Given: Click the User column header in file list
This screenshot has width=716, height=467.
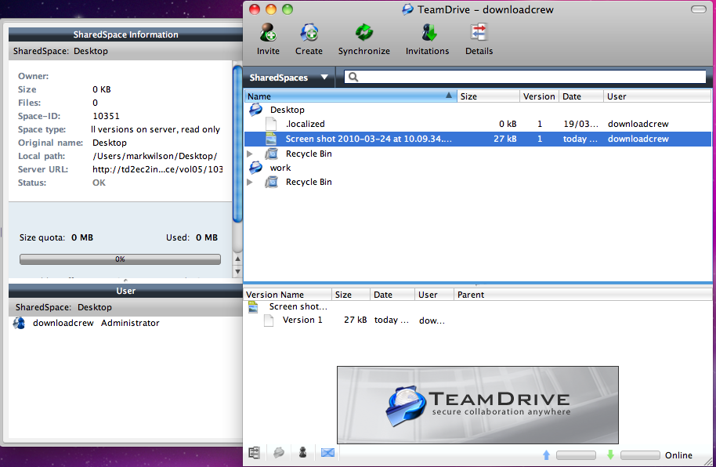Looking at the screenshot, I should point(657,96).
